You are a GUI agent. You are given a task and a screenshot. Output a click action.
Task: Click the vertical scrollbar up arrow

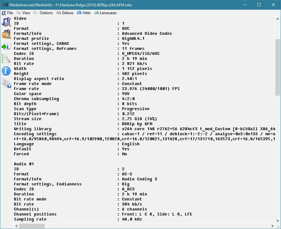point(278,19)
